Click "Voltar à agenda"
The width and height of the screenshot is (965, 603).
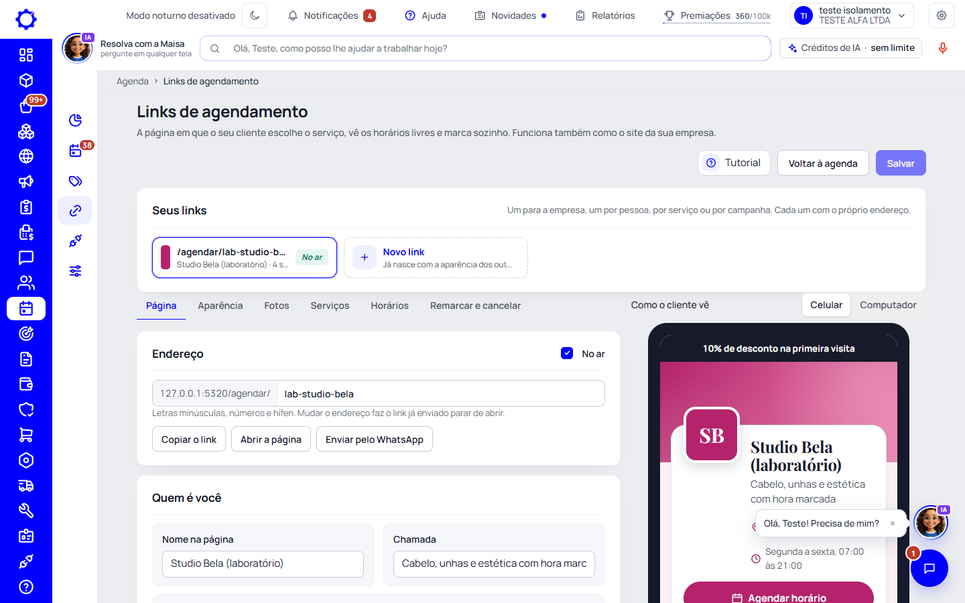[823, 163]
